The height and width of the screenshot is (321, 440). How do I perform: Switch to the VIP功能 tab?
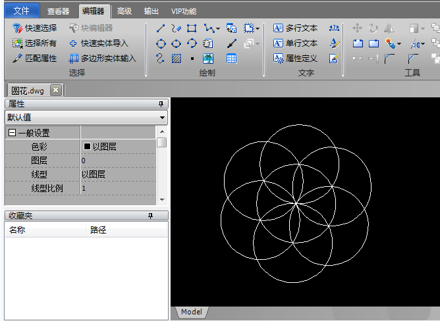pyautogui.click(x=184, y=11)
